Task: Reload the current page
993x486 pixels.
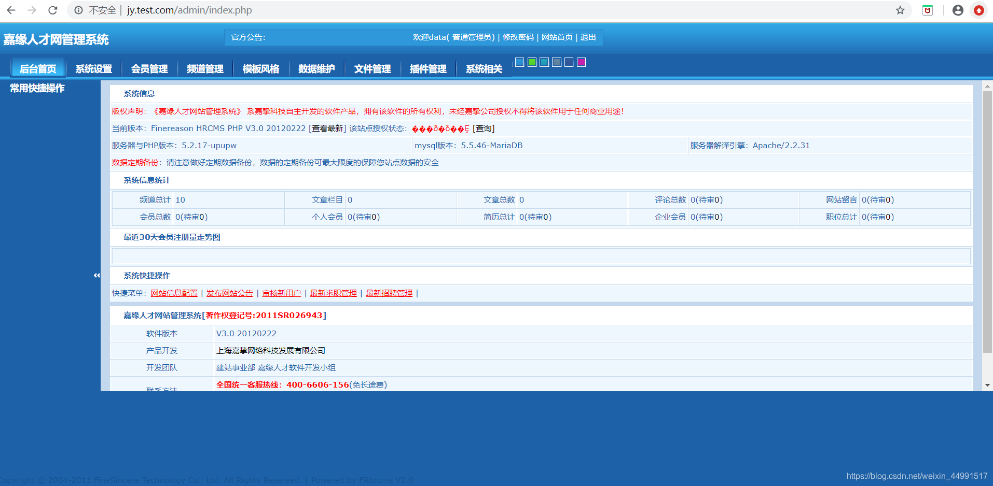Action: click(52, 10)
